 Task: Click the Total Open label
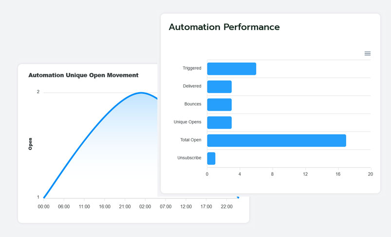[190, 140]
